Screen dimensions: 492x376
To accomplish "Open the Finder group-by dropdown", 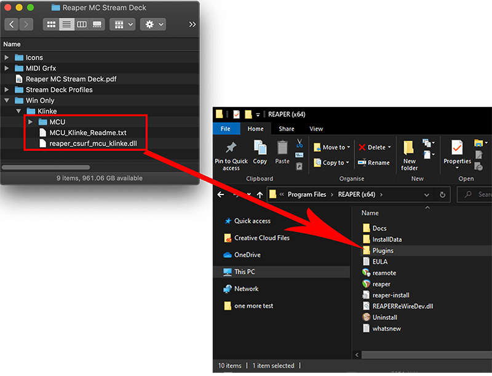I will tap(122, 24).
